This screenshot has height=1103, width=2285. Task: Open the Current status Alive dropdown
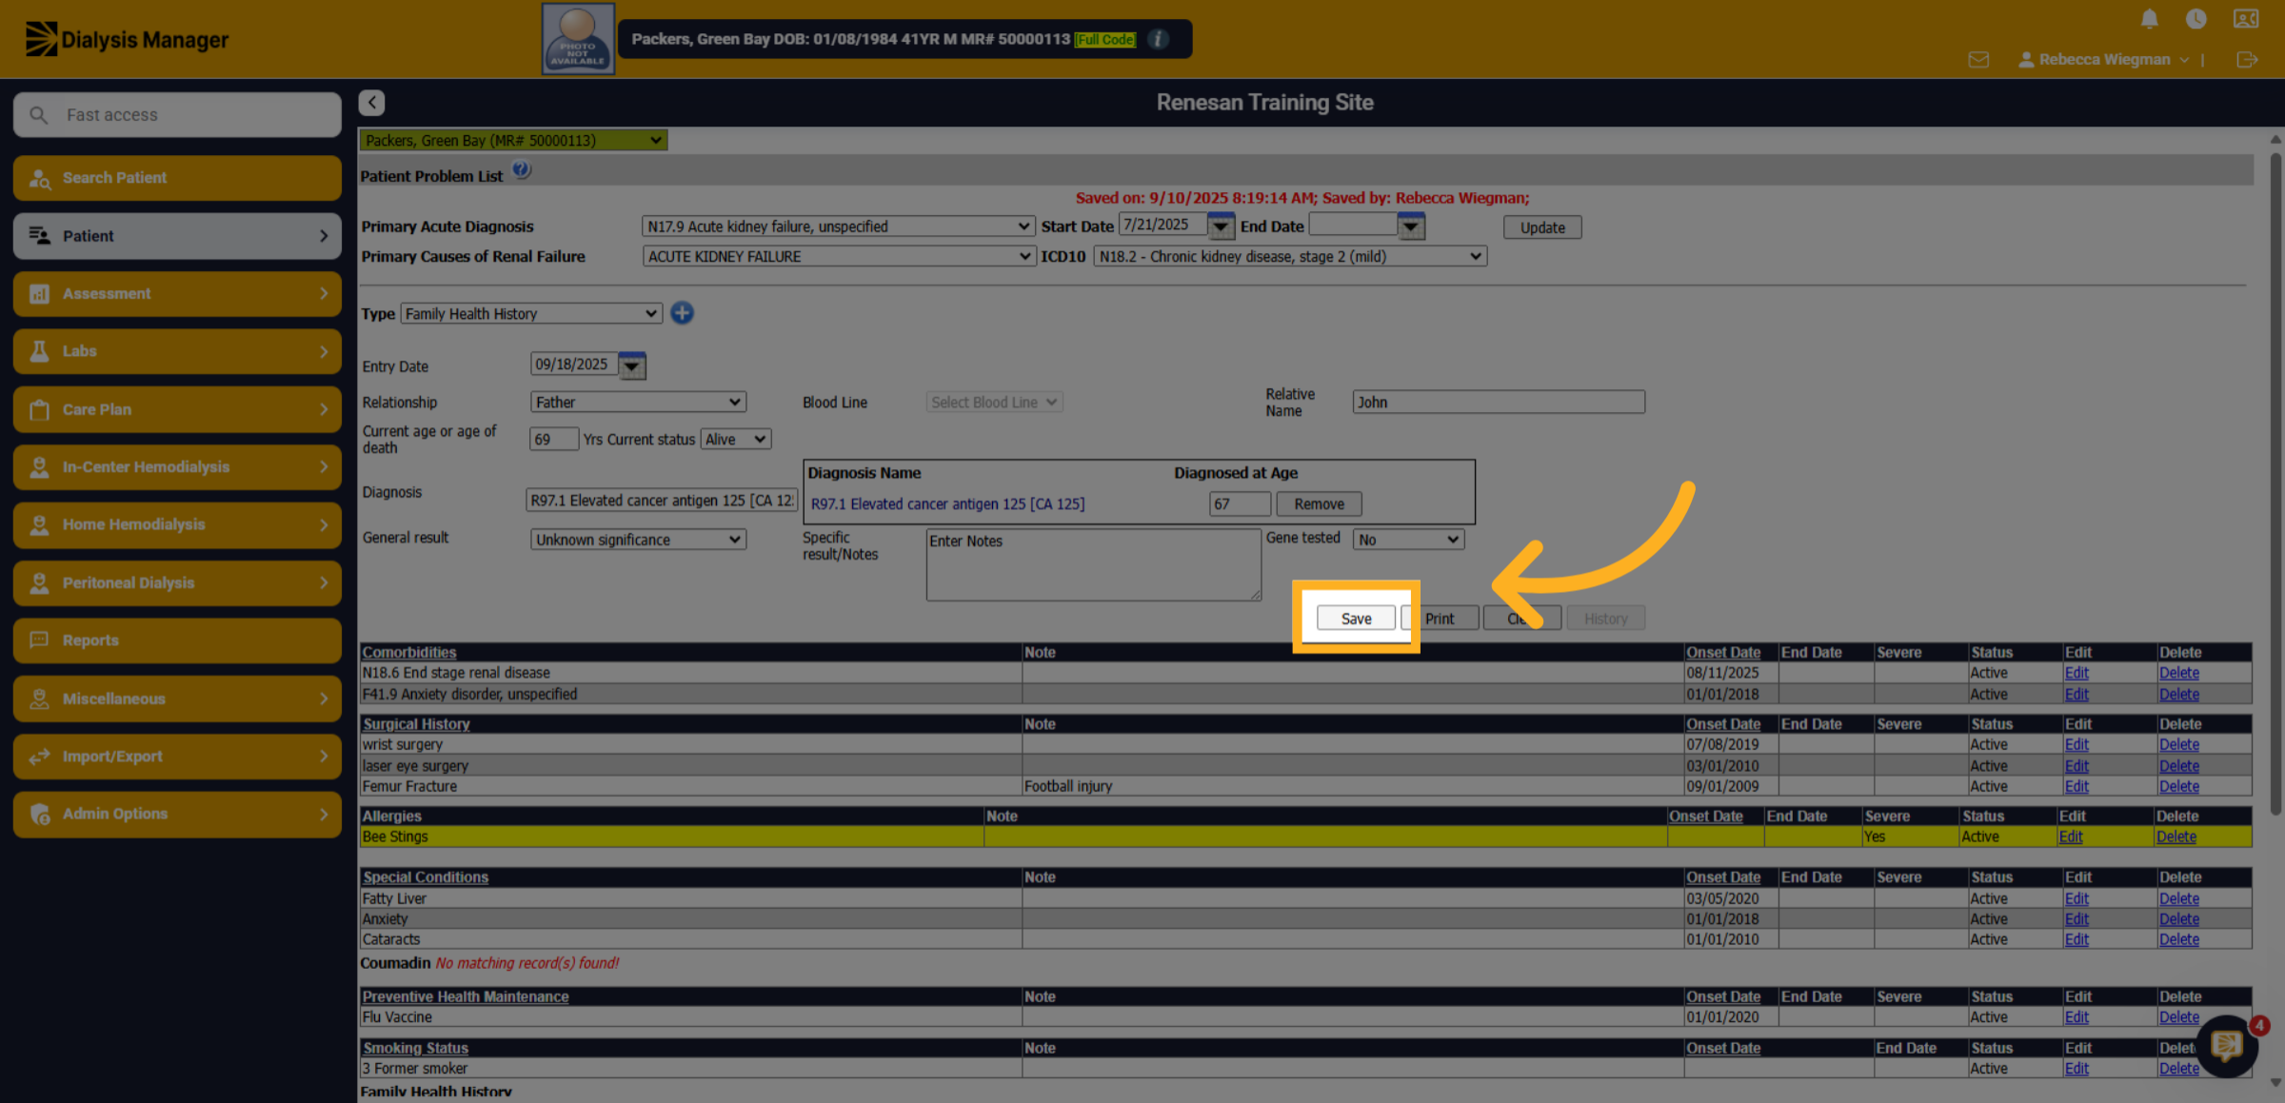(735, 440)
